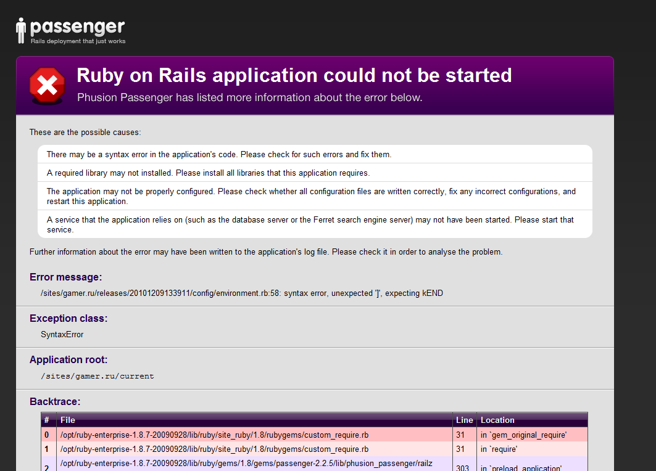Select the syntax error cause row
This screenshot has width=656, height=471.
point(315,154)
